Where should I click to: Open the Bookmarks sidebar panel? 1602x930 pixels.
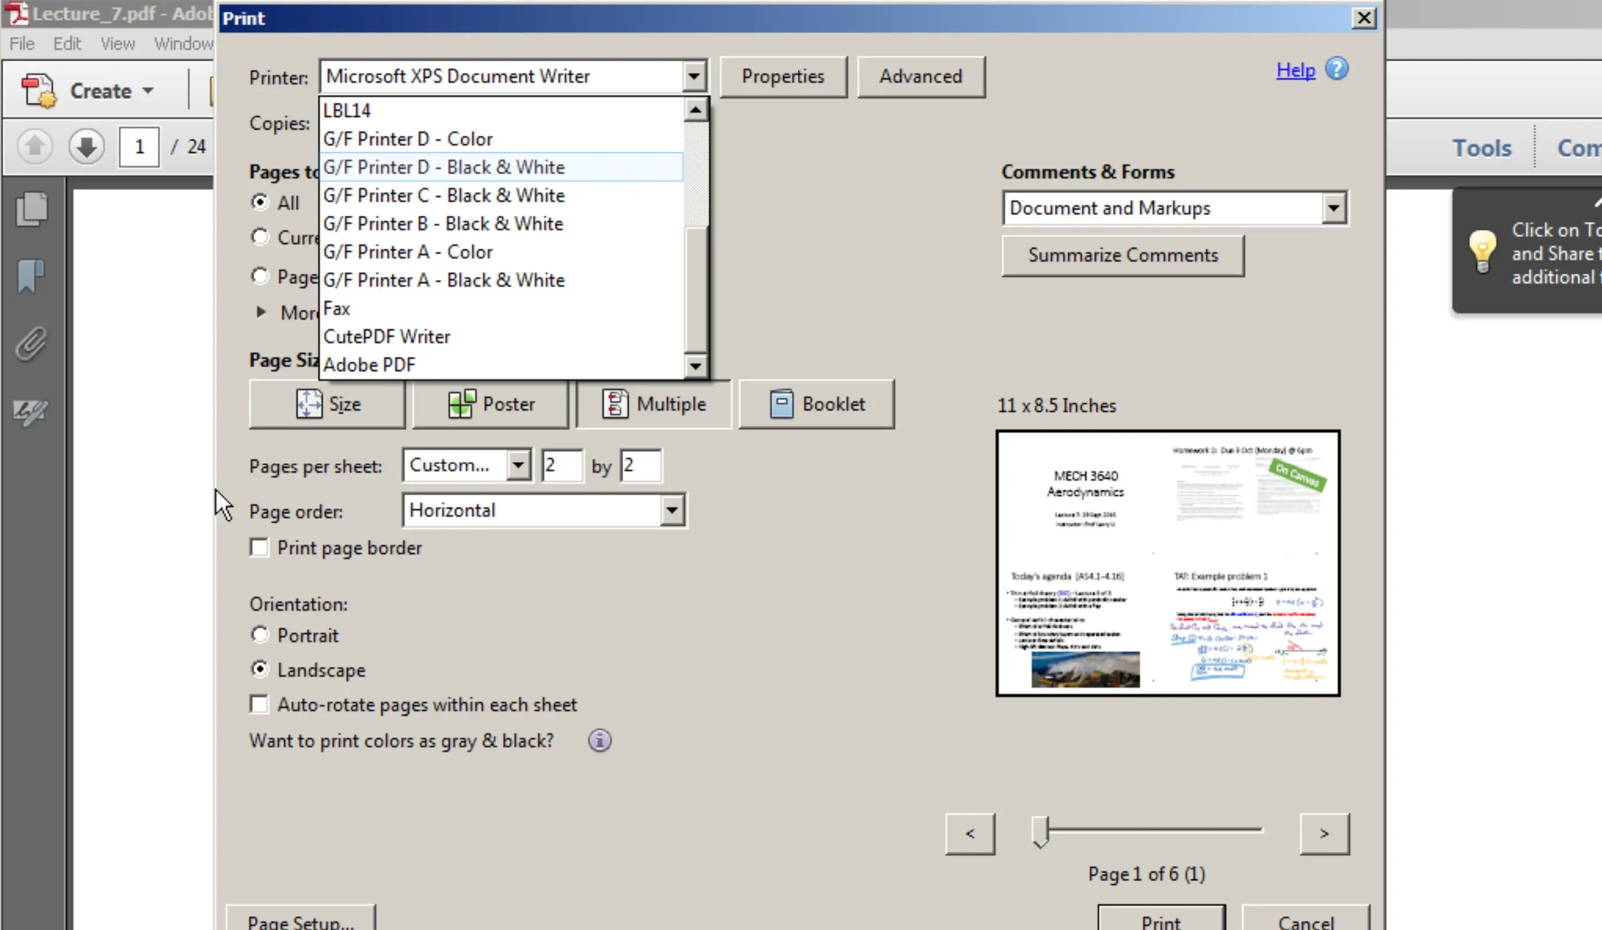tap(31, 276)
